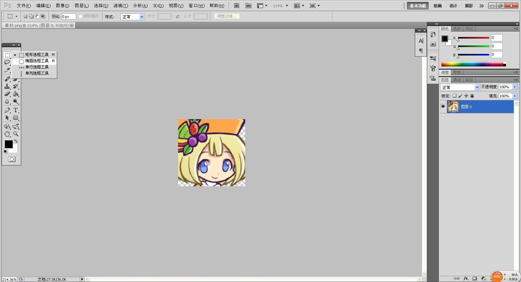Open the 样式 style dropdown
Screen dimensions: 521x282
coord(133,17)
